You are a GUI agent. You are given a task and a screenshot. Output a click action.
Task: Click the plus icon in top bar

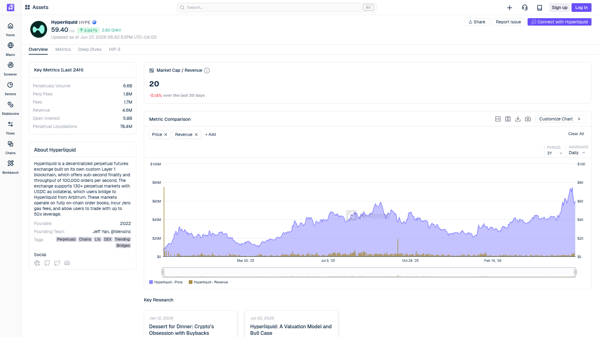pos(509,7)
